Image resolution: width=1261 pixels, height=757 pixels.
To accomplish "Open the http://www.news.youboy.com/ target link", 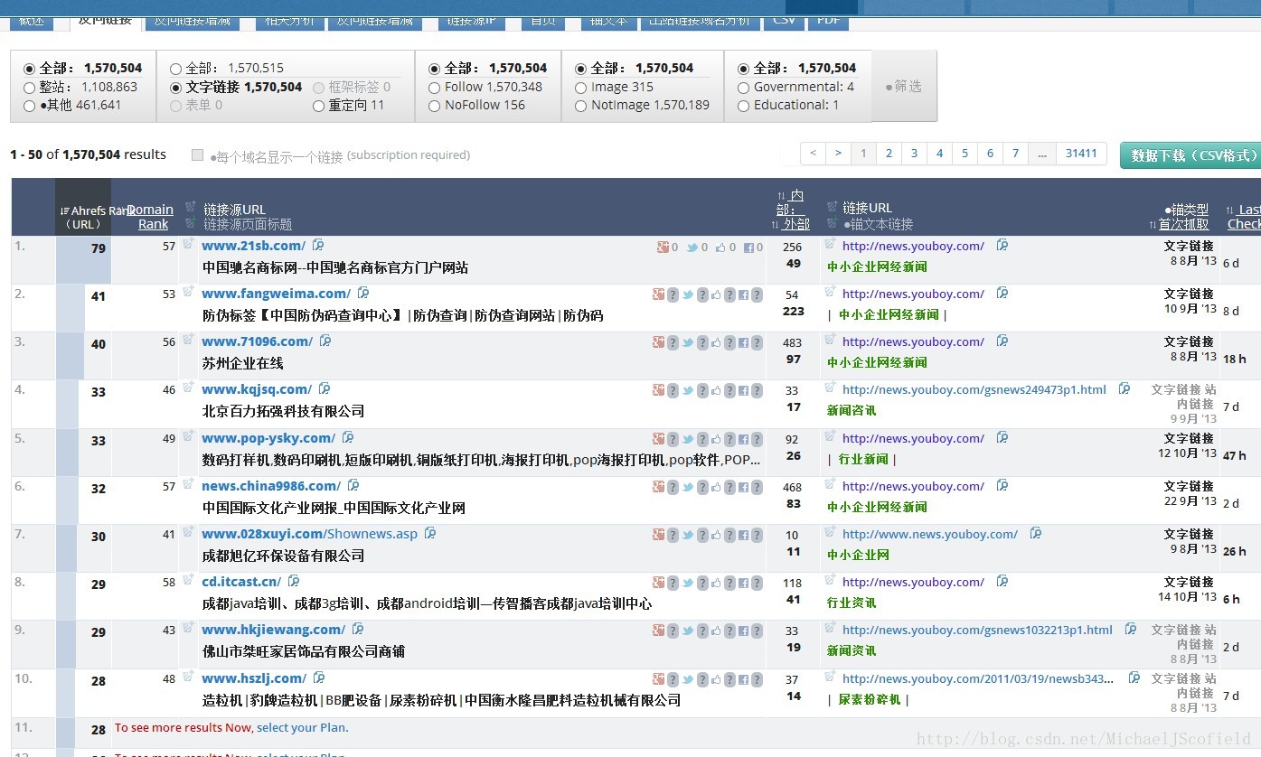I will [930, 534].
